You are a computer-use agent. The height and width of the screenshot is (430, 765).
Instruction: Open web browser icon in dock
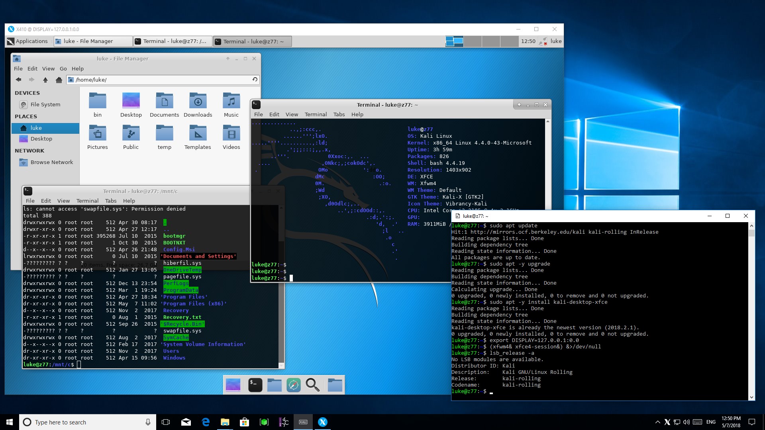294,385
